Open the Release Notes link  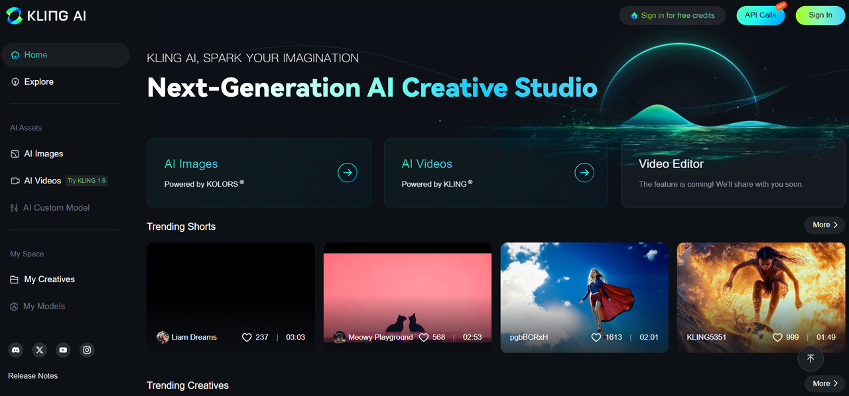pyautogui.click(x=33, y=375)
